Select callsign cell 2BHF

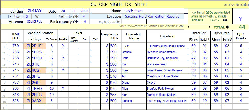click(x=39, y=46)
